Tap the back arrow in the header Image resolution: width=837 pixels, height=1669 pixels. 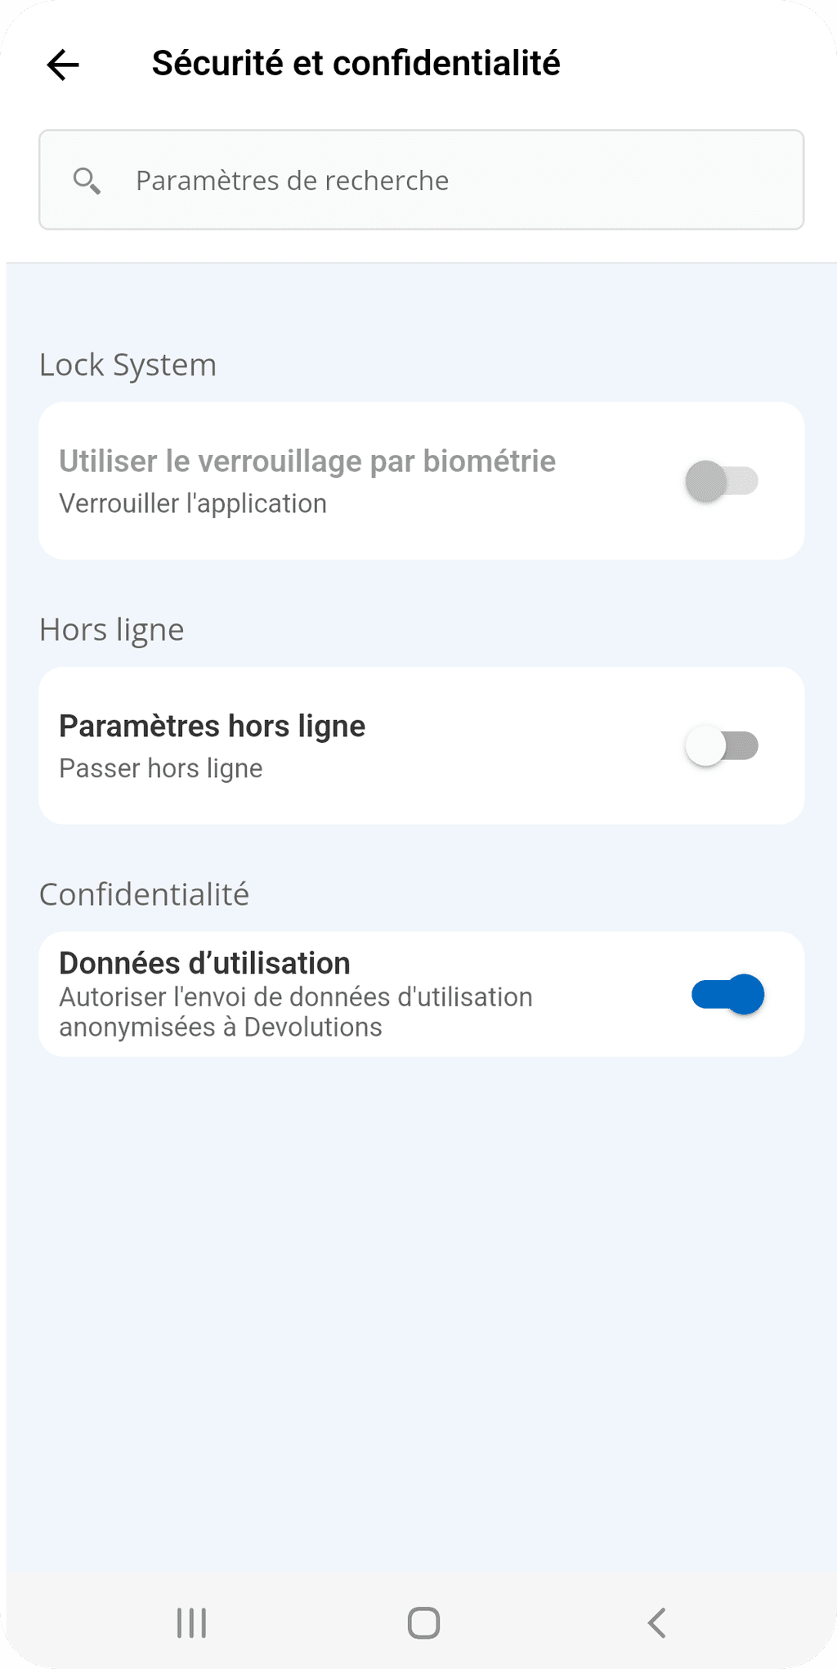pos(63,65)
